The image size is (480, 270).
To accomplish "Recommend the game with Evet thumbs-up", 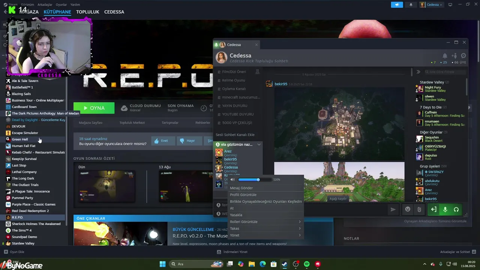I will click(163, 141).
